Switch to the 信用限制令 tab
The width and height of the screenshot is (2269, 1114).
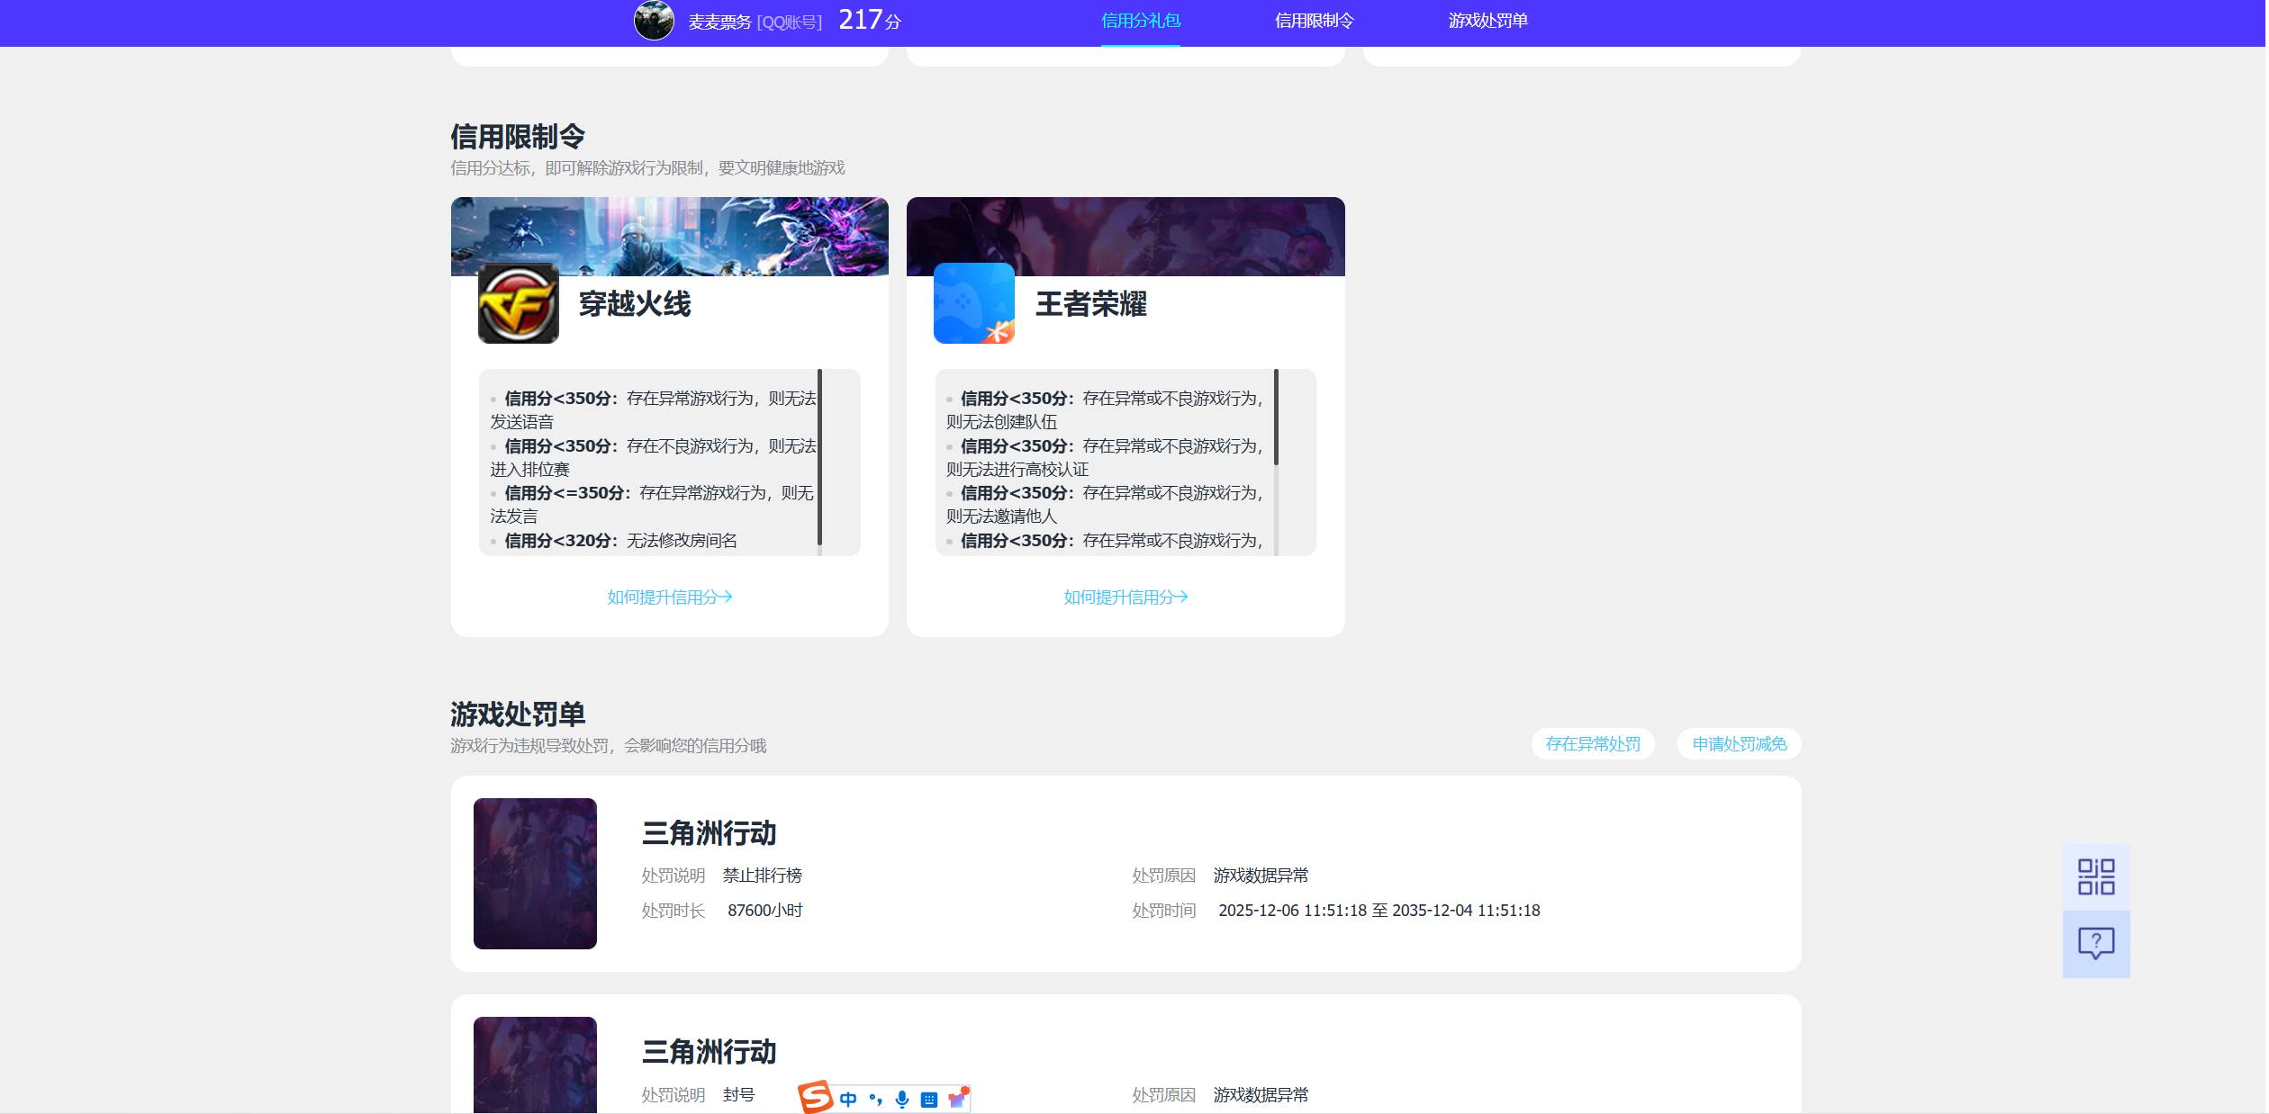(x=1315, y=21)
